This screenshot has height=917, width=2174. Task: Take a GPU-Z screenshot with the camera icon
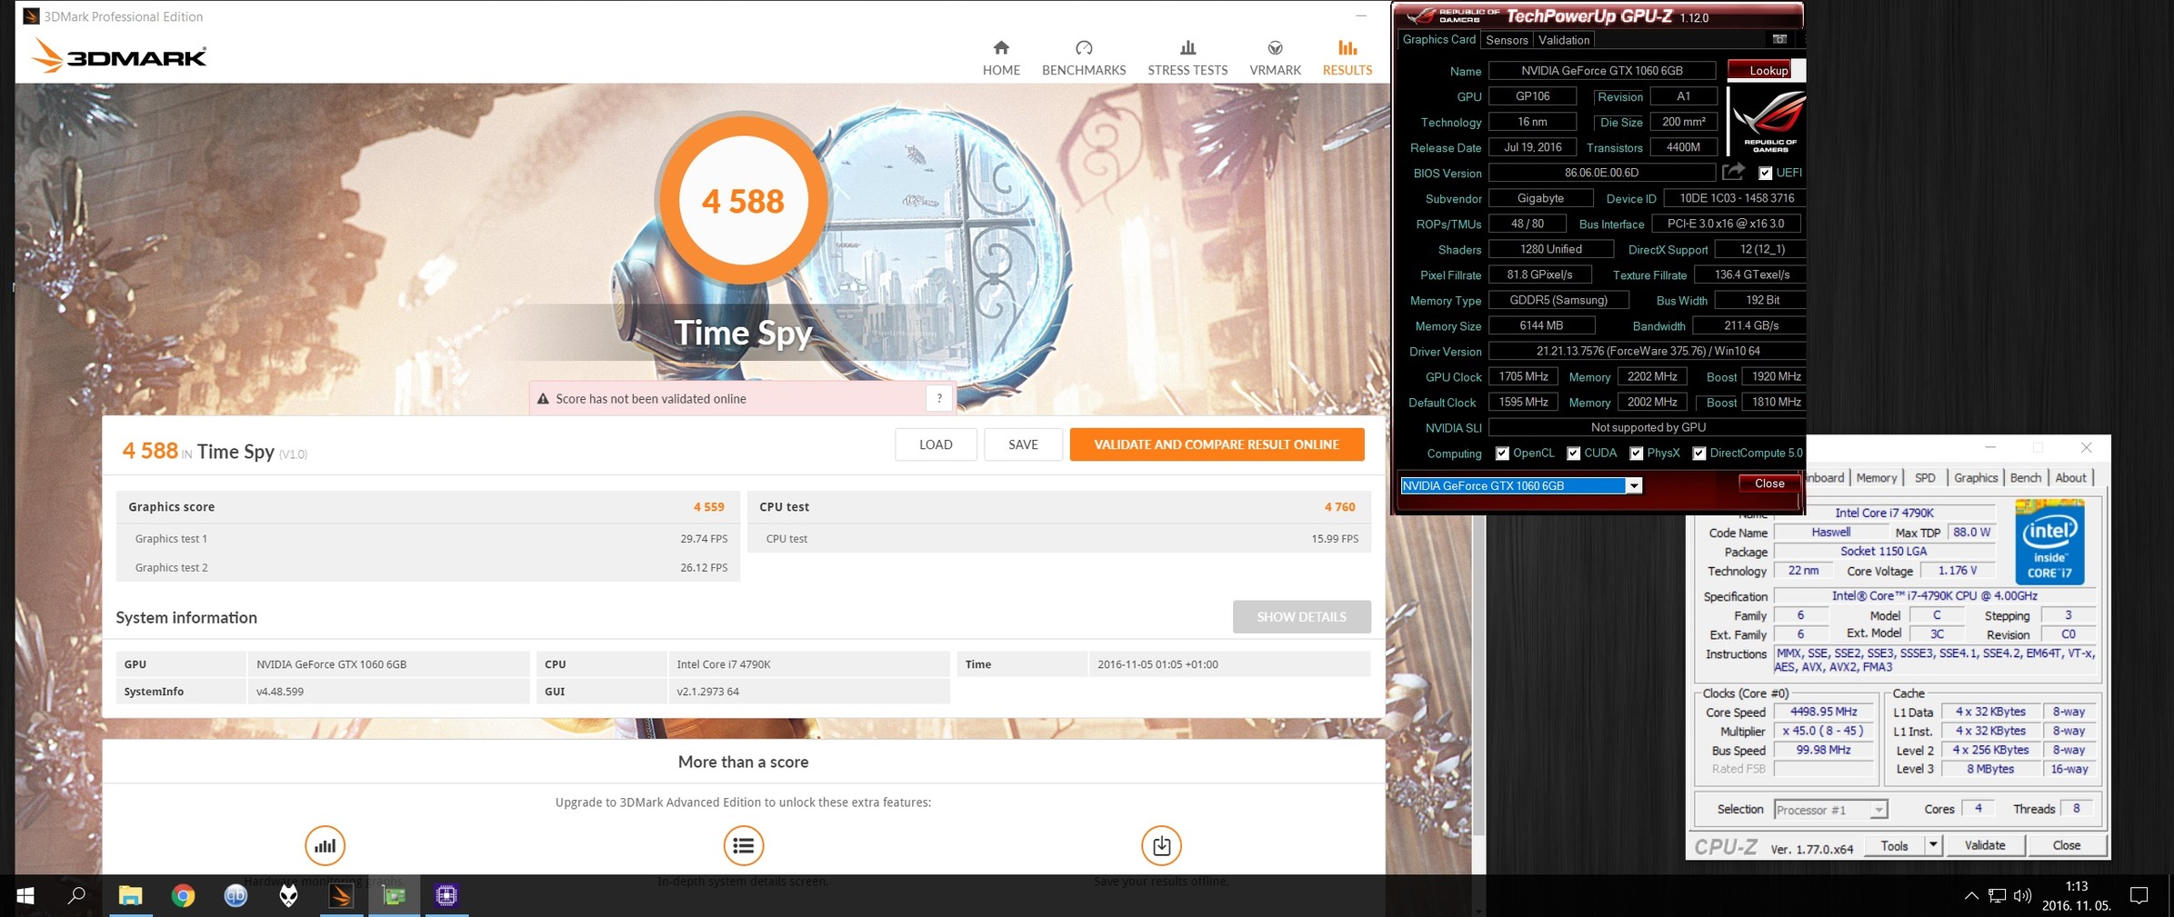click(x=1779, y=39)
